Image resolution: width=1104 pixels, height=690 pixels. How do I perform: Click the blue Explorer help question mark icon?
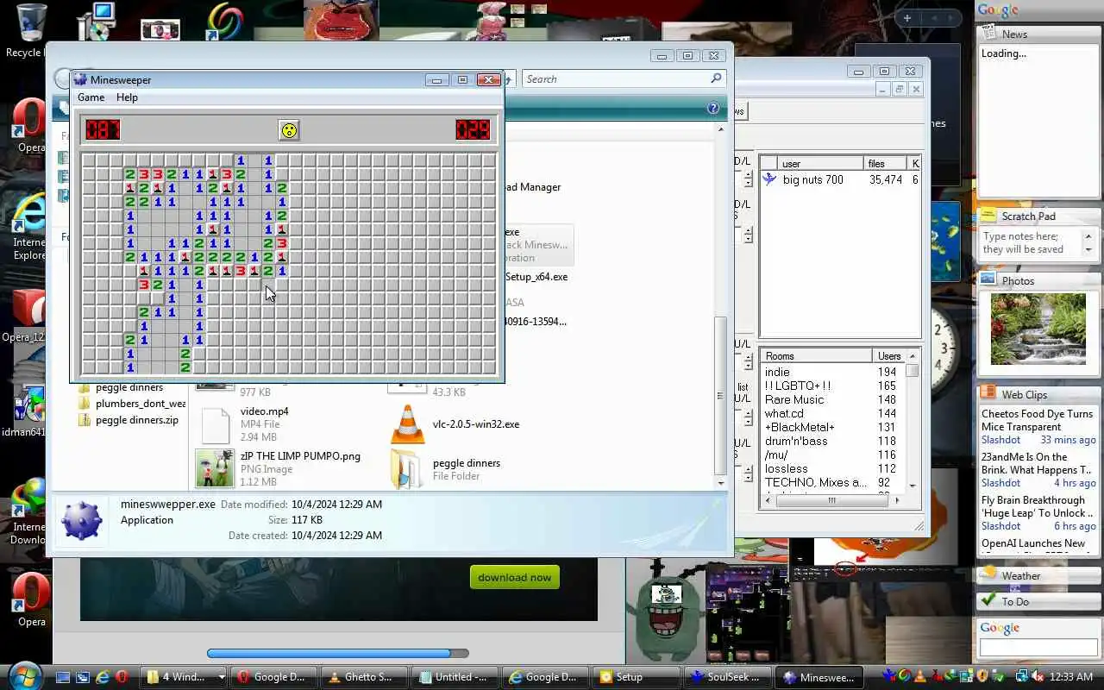(x=713, y=109)
